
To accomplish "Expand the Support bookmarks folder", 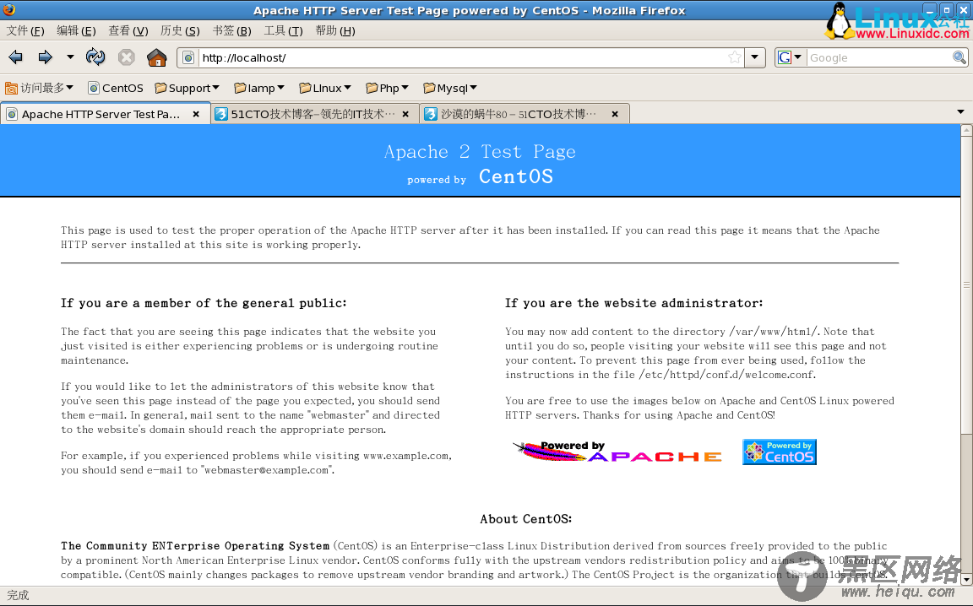I will click(187, 88).
